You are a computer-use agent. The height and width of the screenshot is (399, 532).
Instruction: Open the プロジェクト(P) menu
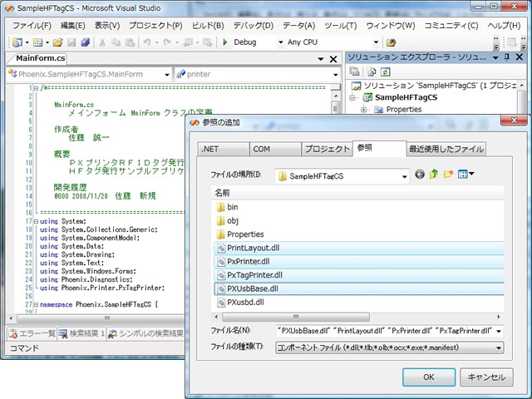[155, 26]
